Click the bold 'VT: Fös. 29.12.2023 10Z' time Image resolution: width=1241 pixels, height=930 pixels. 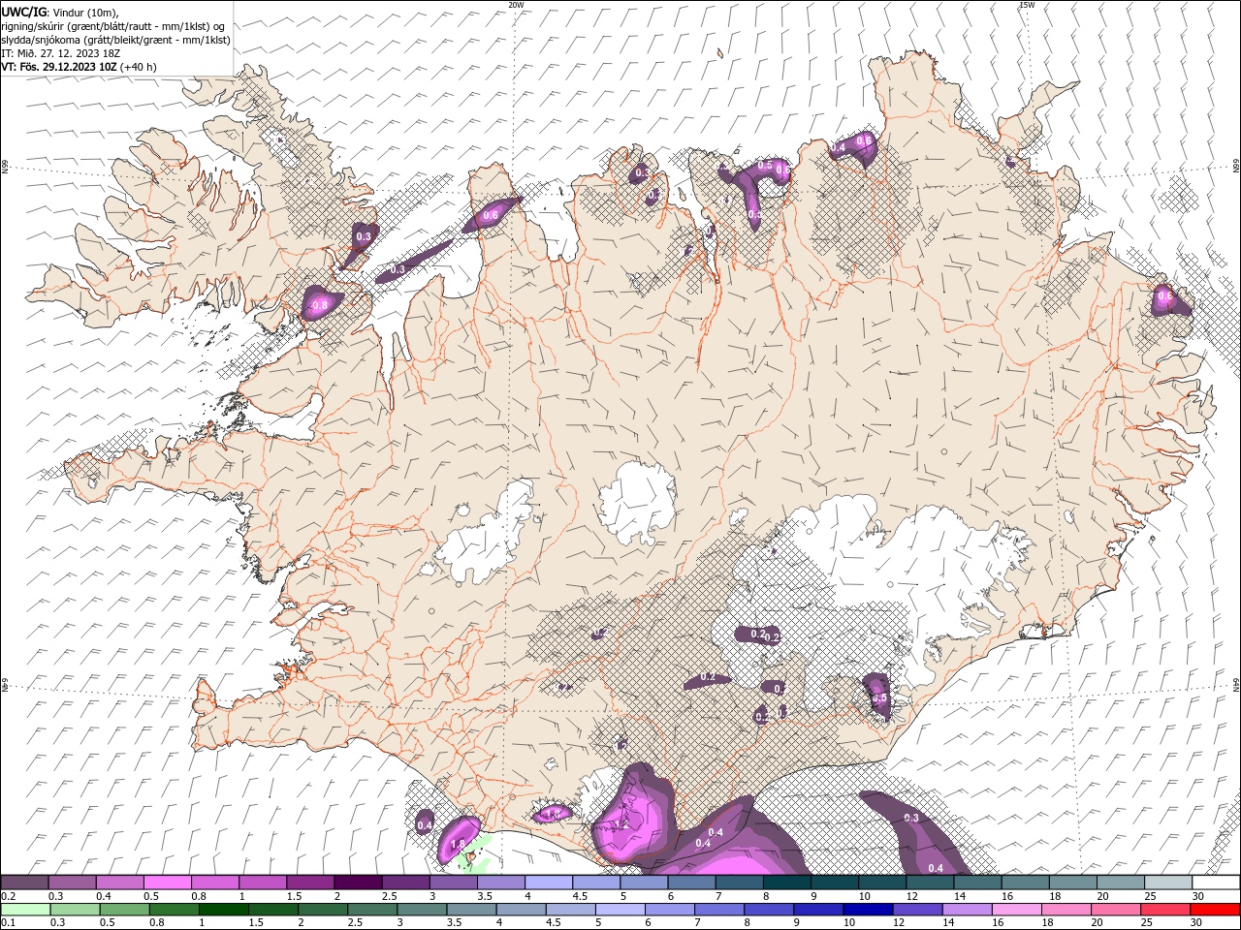pyautogui.click(x=60, y=67)
